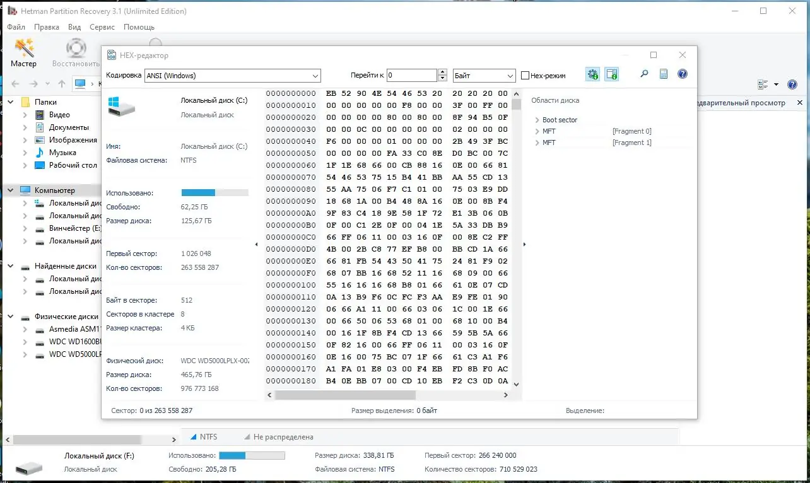810x483 pixels.
Task: Expand the Видео folder node
Action: point(25,115)
